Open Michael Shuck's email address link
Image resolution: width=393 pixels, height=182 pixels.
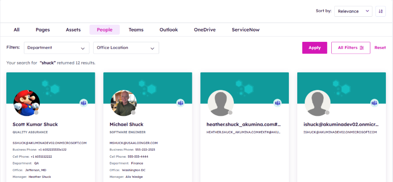coord(134,143)
